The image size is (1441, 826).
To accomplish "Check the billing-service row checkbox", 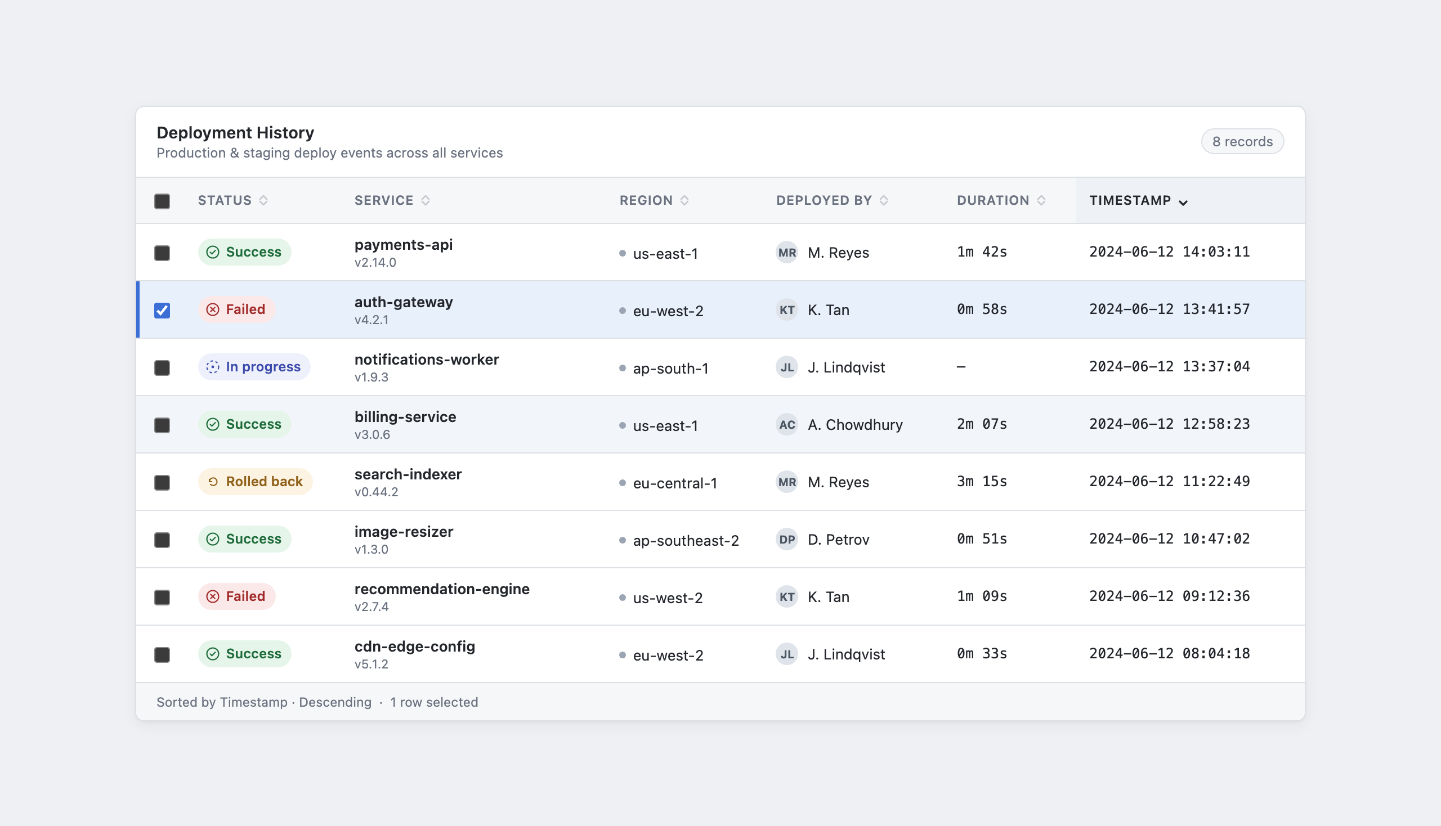I will pyautogui.click(x=162, y=425).
